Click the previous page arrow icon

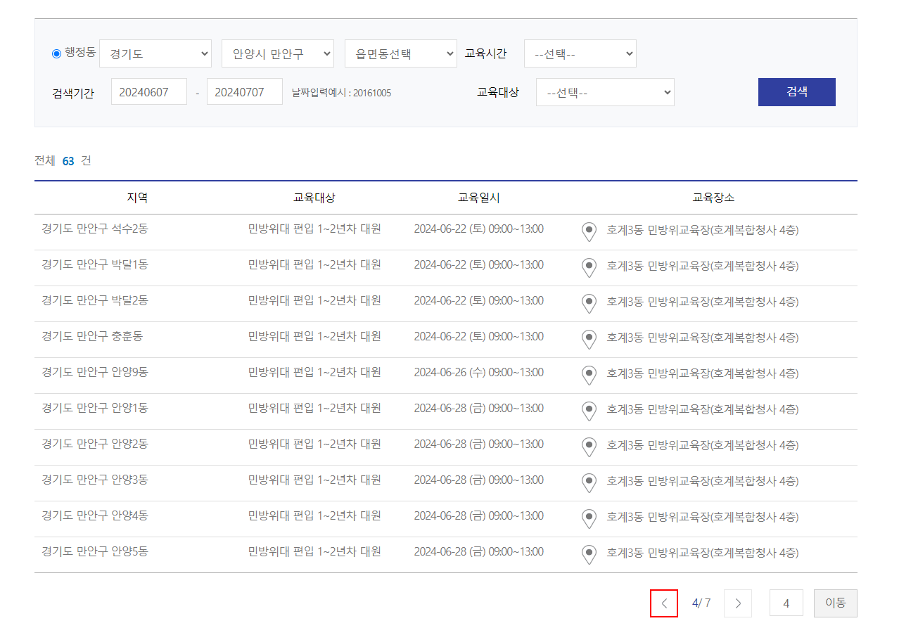click(x=663, y=603)
